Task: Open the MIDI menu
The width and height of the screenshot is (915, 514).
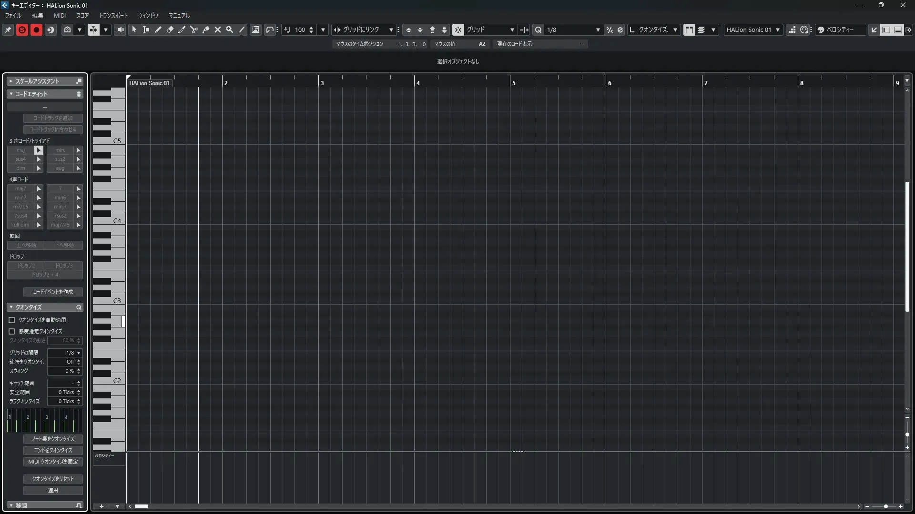Action: point(60,15)
